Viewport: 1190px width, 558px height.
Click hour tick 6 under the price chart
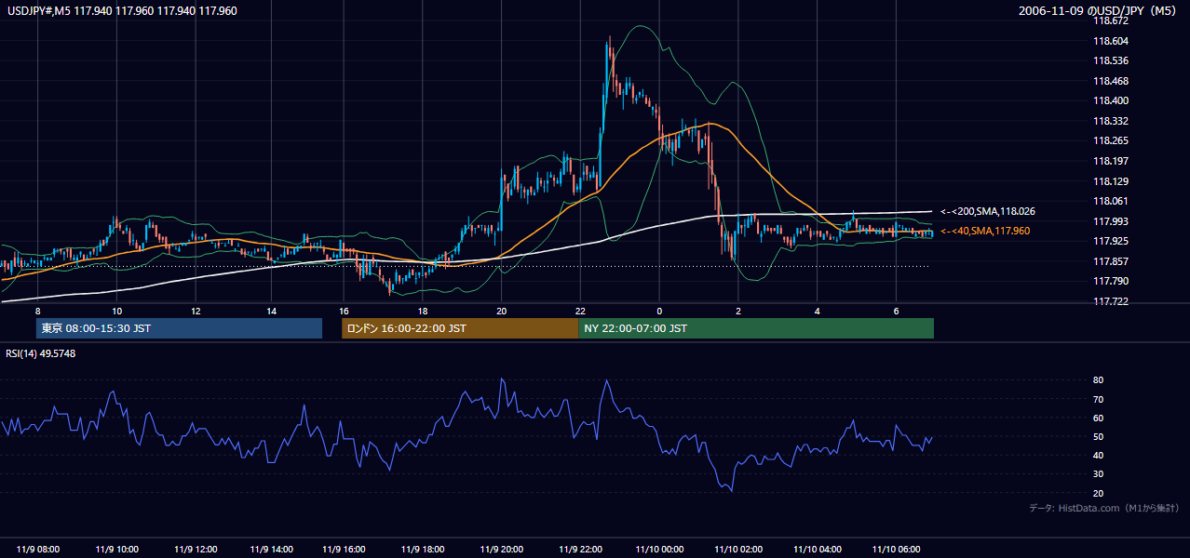(x=896, y=311)
